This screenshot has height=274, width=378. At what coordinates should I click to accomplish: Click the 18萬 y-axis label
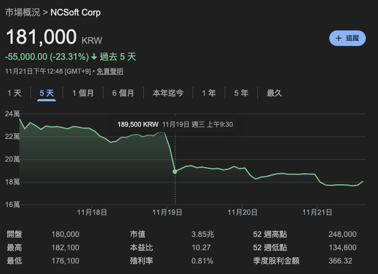click(x=12, y=182)
